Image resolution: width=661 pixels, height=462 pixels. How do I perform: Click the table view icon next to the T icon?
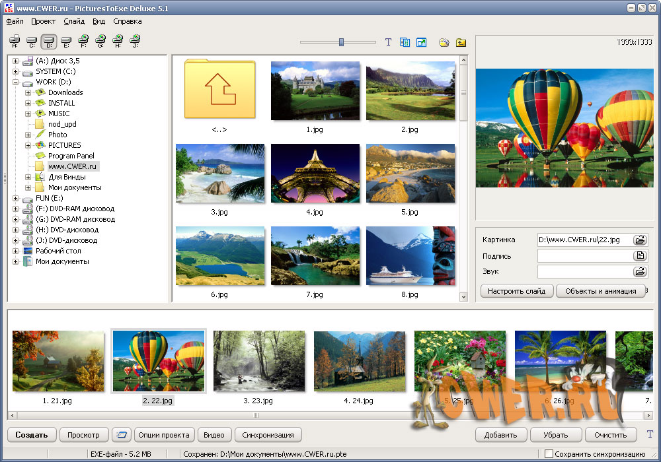click(405, 42)
